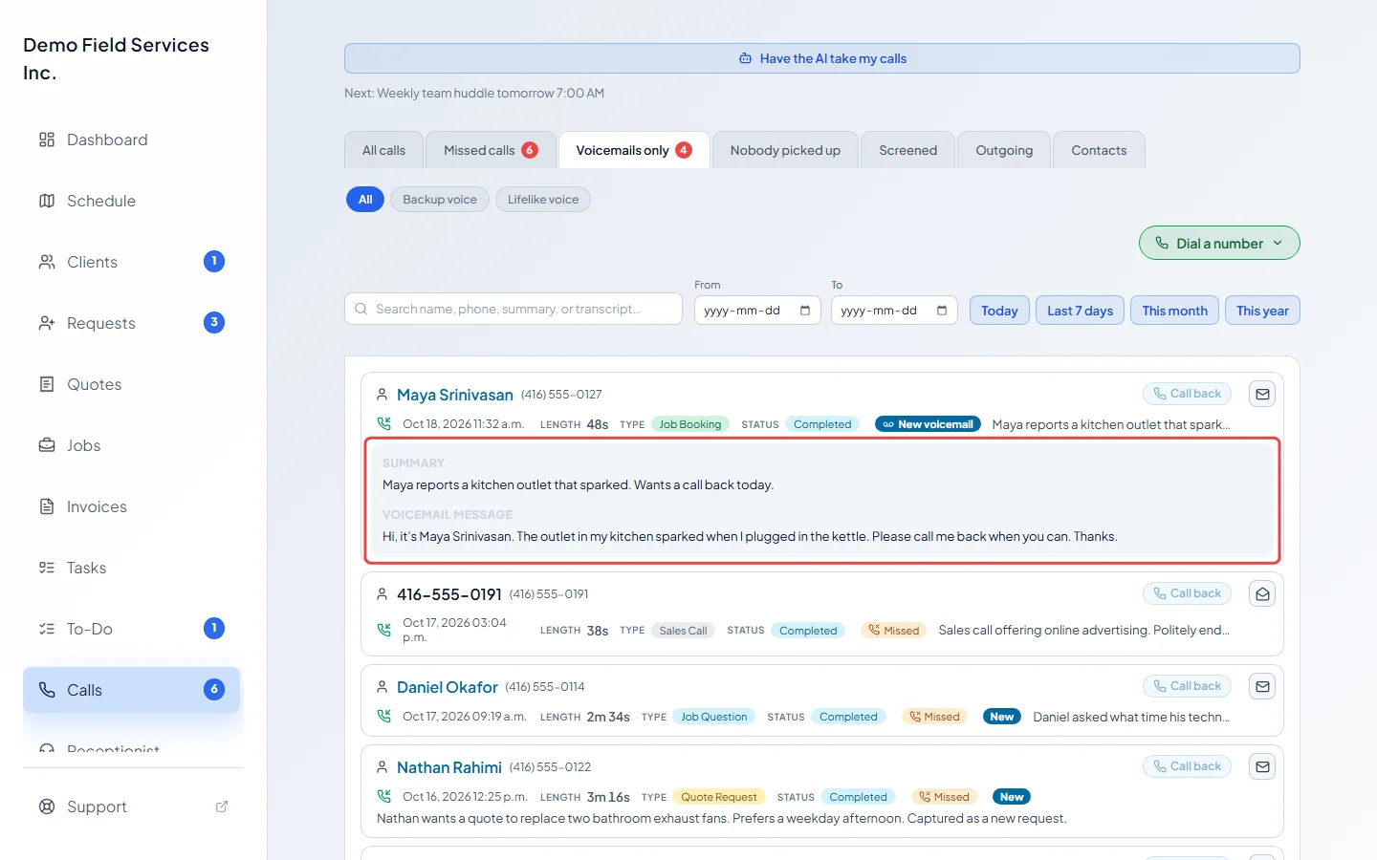Click the Jobs briefcase icon
This screenshot has width=1377, height=860.
tap(47, 445)
